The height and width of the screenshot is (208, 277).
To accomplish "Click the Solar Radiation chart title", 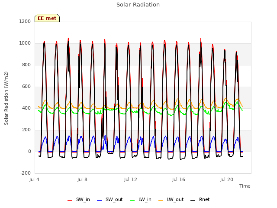I will coord(138,5).
